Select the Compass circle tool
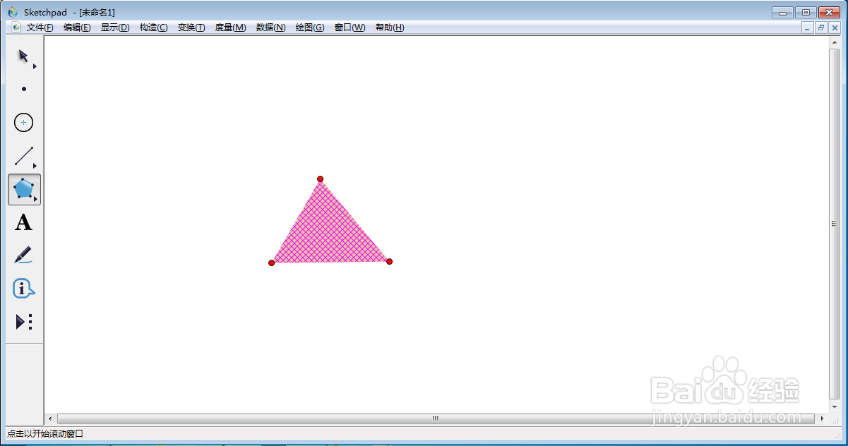 click(24, 122)
